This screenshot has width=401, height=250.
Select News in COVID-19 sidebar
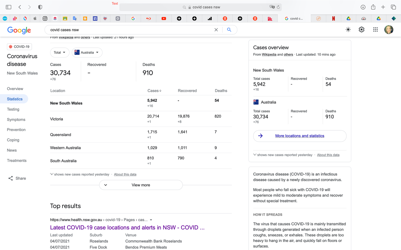[x=12, y=150]
